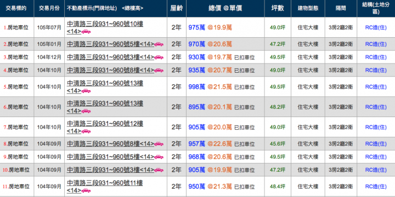
Task: Click the car icon in row 6 (895萬)
Action: pyautogui.click(x=86, y=111)
